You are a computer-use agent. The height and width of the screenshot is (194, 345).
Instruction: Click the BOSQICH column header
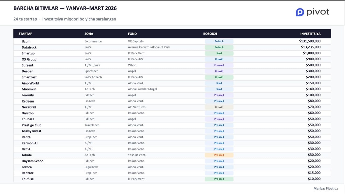[x=210, y=34]
